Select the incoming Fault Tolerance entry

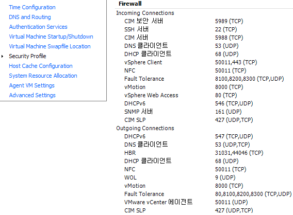tap(204, 79)
